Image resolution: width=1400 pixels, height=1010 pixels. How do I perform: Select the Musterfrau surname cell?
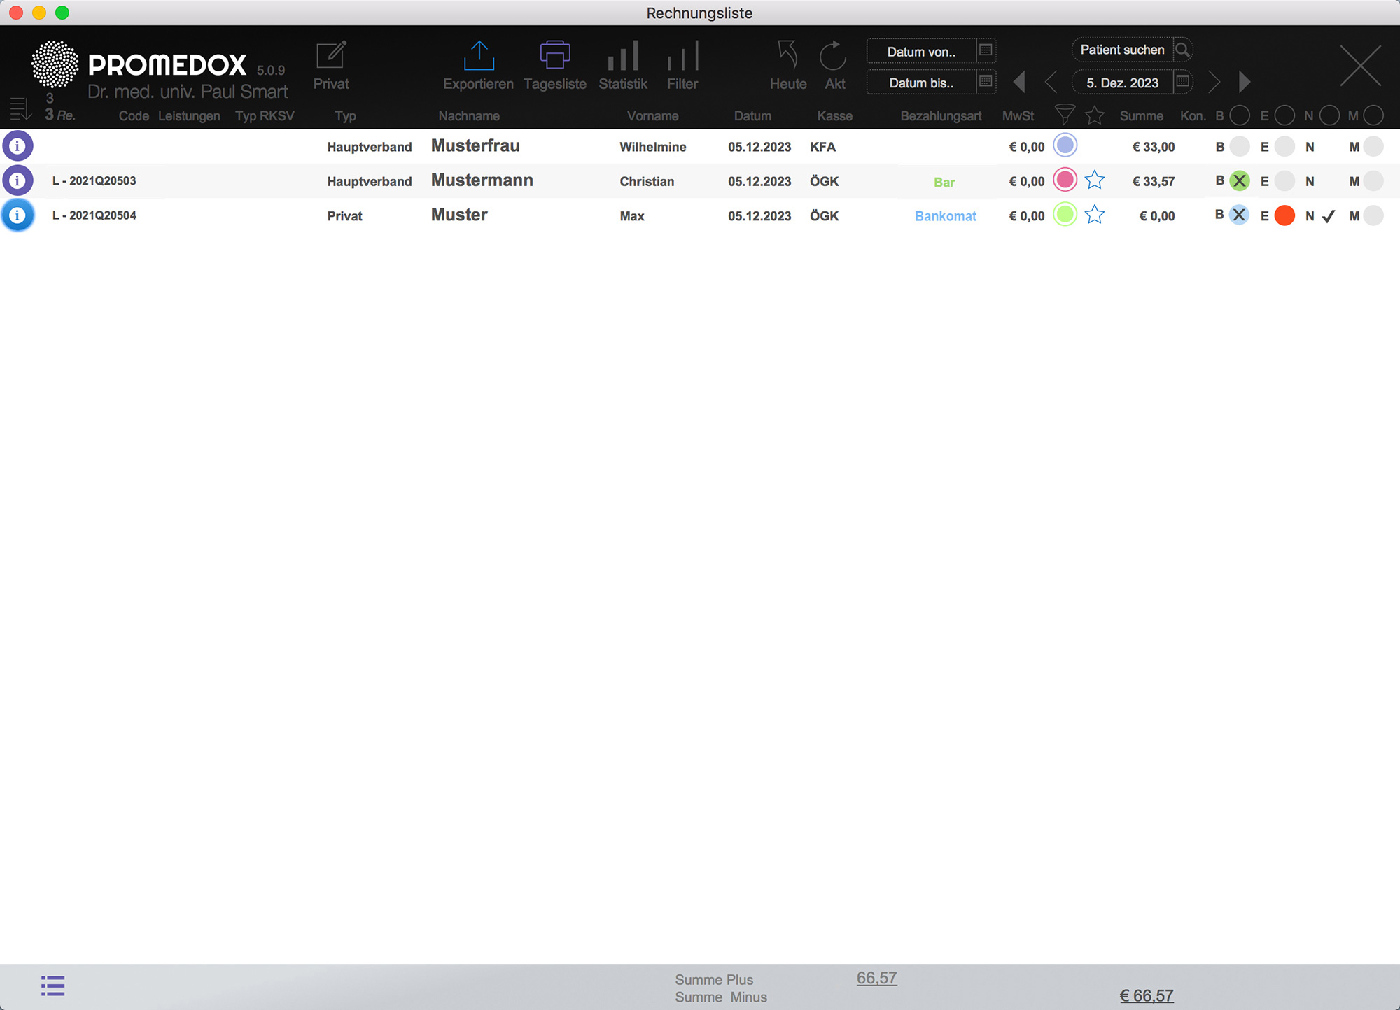point(475,145)
